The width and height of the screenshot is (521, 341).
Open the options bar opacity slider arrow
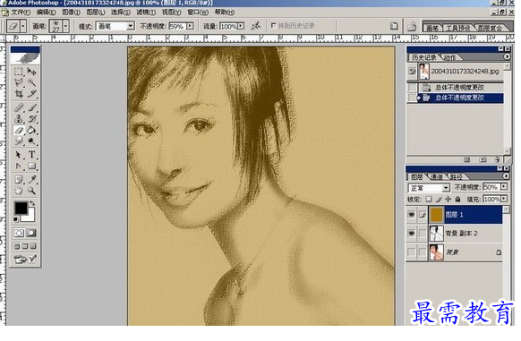[190, 26]
